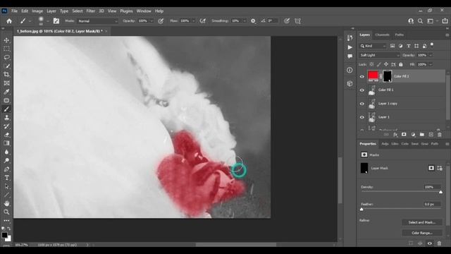Click the symmetry paint butterfly icon
This screenshot has height=254, width=451.
click(297, 21)
